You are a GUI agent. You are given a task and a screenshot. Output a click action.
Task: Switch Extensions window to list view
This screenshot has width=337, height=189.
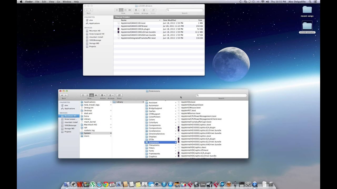click(x=87, y=95)
